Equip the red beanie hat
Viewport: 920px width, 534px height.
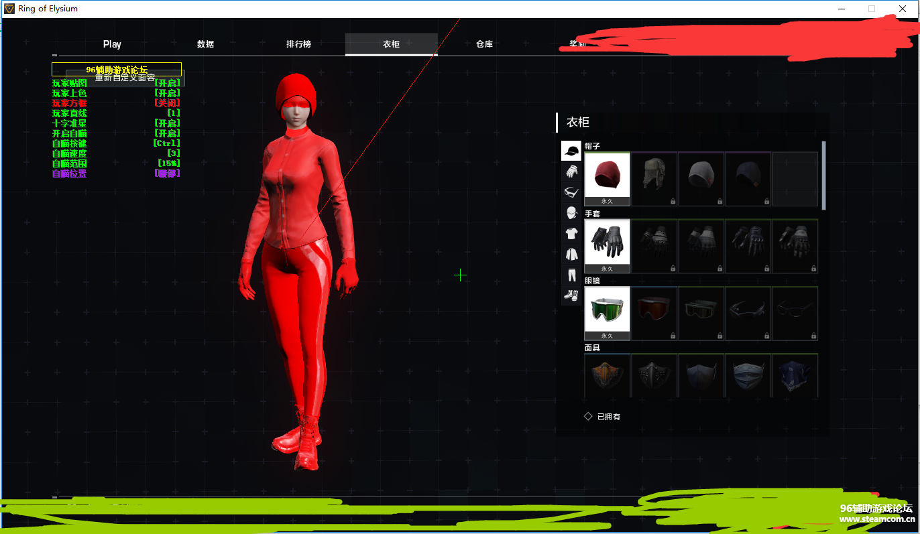(608, 179)
